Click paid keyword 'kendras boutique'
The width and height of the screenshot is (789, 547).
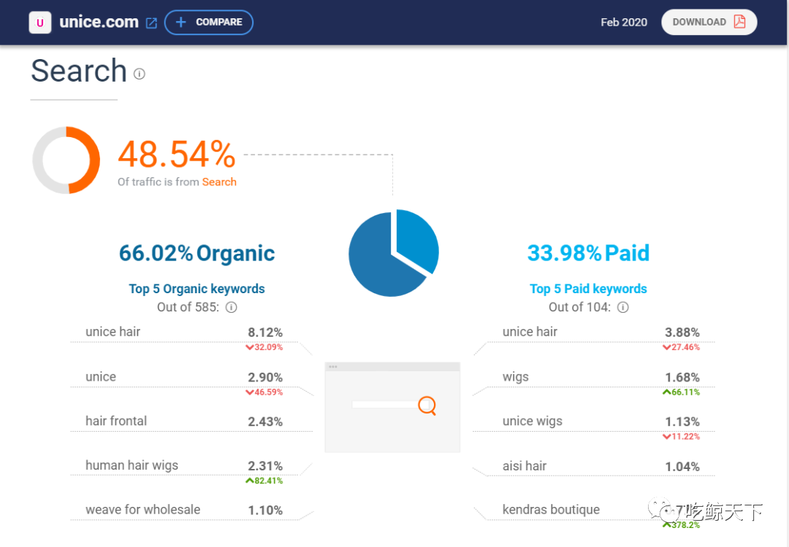(551, 510)
